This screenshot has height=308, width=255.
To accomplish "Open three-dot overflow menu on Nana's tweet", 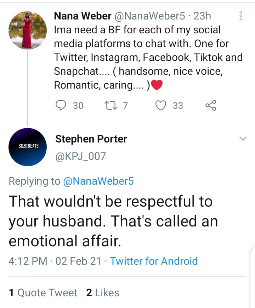I will [x=240, y=16].
